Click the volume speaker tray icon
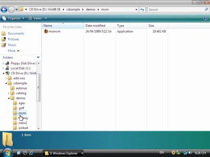210x157 pixels. [190, 153]
